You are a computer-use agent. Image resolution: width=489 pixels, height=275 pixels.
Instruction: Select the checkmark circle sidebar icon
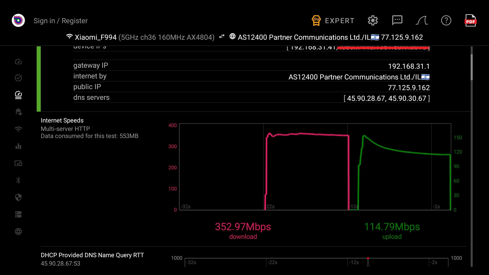point(18,78)
